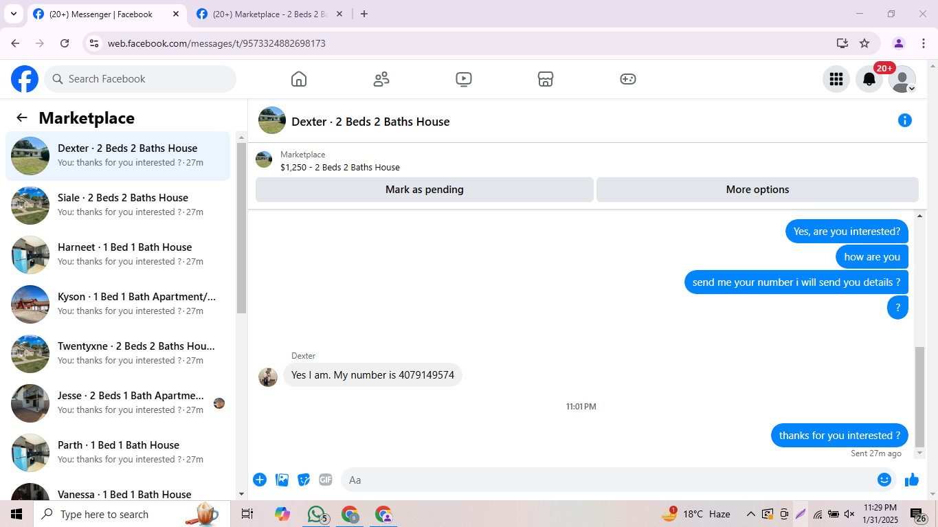Open Chrome three-dot menu

click(x=923, y=43)
